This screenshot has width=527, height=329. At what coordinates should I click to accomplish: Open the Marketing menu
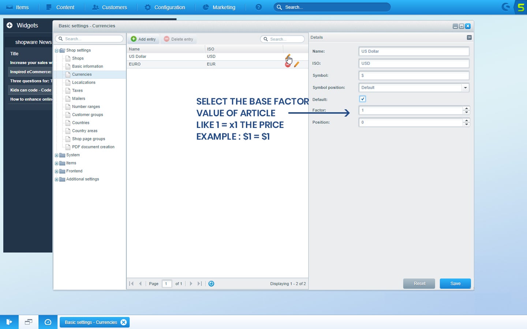click(x=219, y=7)
